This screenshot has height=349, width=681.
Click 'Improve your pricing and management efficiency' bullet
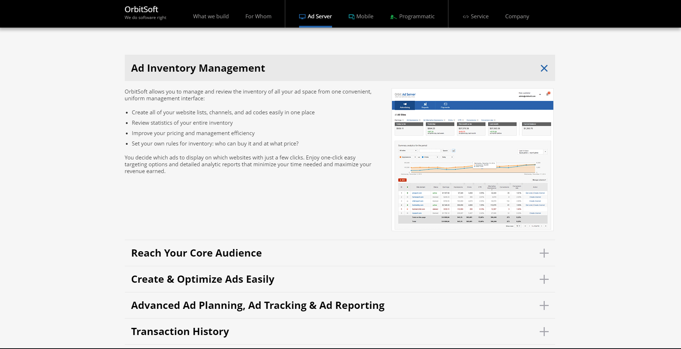[x=193, y=133]
